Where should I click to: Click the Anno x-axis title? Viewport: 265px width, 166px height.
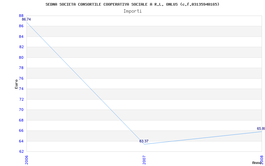[x=257, y=163]
